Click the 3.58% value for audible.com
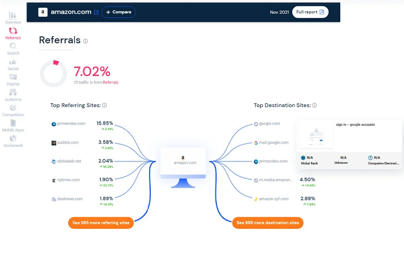The width and height of the screenshot is (404, 269). [x=105, y=143]
